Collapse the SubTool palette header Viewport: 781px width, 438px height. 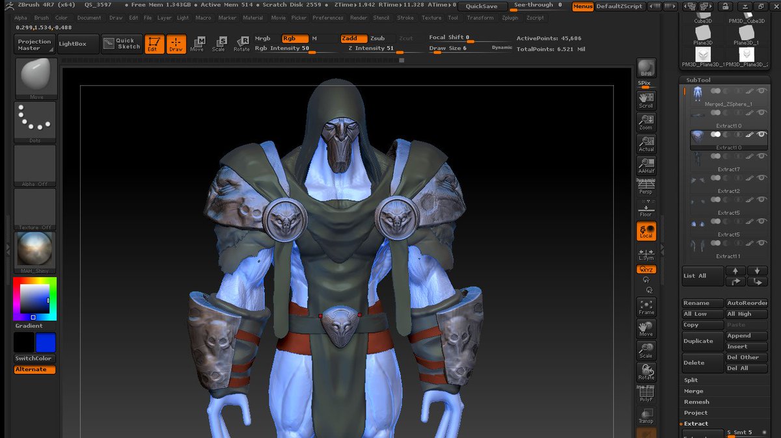[x=698, y=81]
